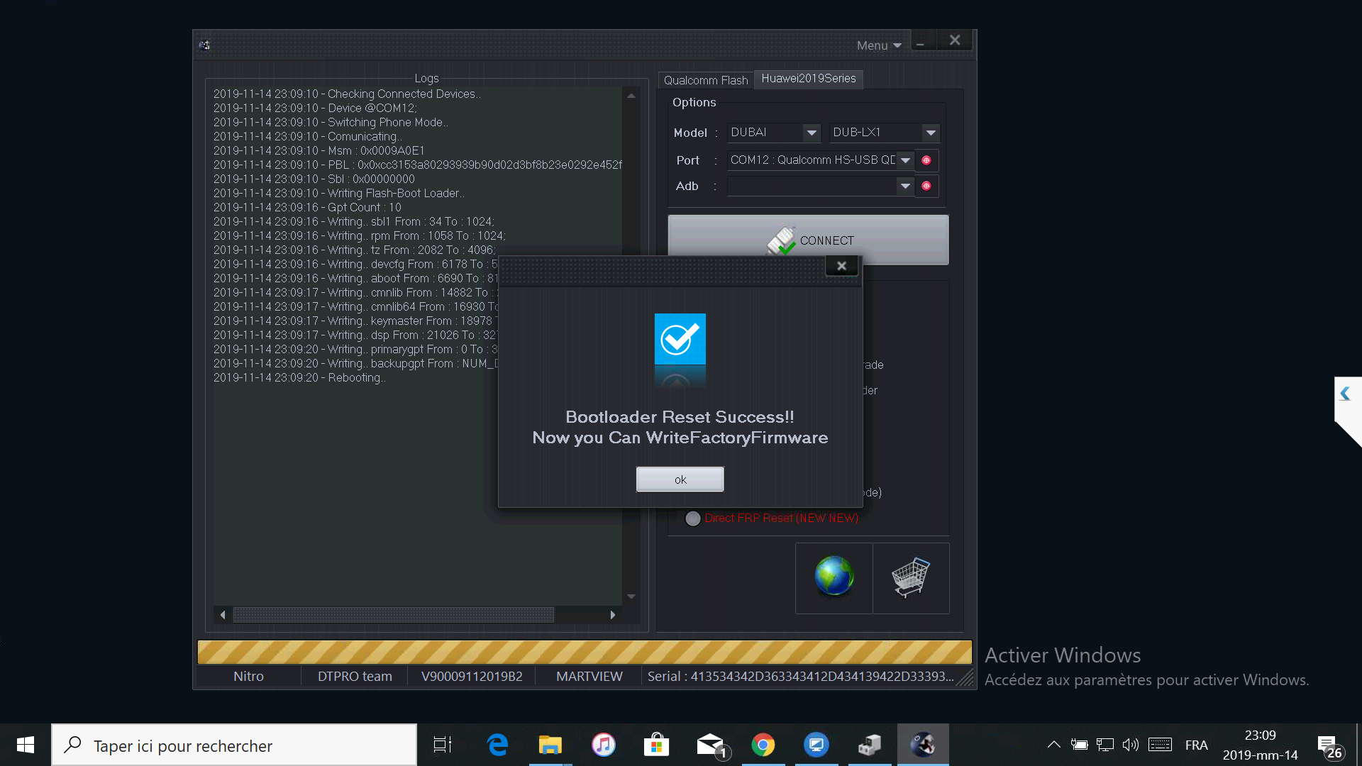Click DTPRO team in status bar

click(x=355, y=677)
